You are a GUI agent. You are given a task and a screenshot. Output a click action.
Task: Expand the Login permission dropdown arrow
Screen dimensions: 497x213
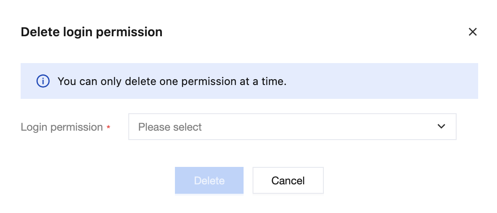(x=441, y=127)
